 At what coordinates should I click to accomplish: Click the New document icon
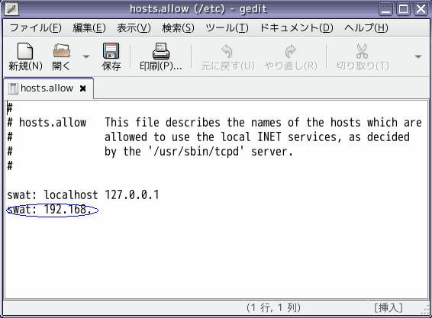(x=25, y=51)
